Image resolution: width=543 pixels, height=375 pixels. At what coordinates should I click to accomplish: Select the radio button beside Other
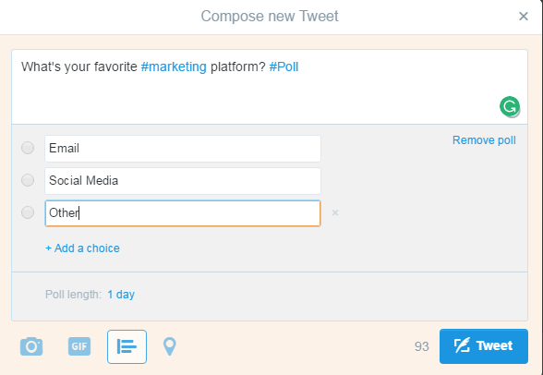click(x=28, y=212)
